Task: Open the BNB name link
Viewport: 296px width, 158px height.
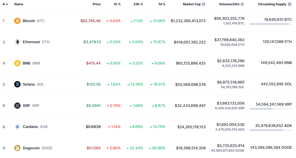Action: click(x=26, y=63)
